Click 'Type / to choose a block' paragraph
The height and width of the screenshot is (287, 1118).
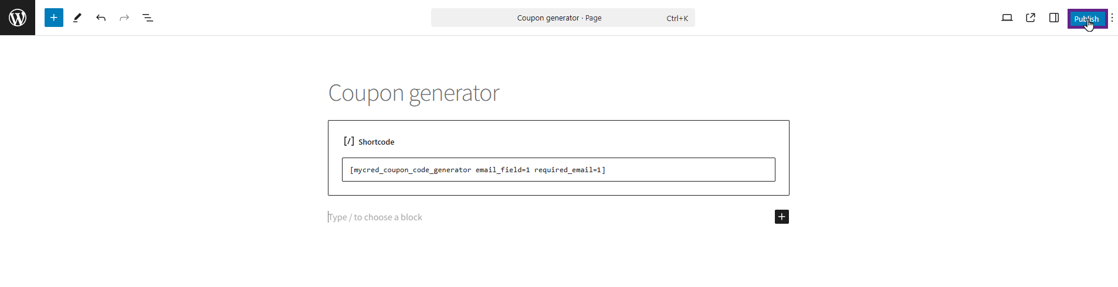[375, 217]
